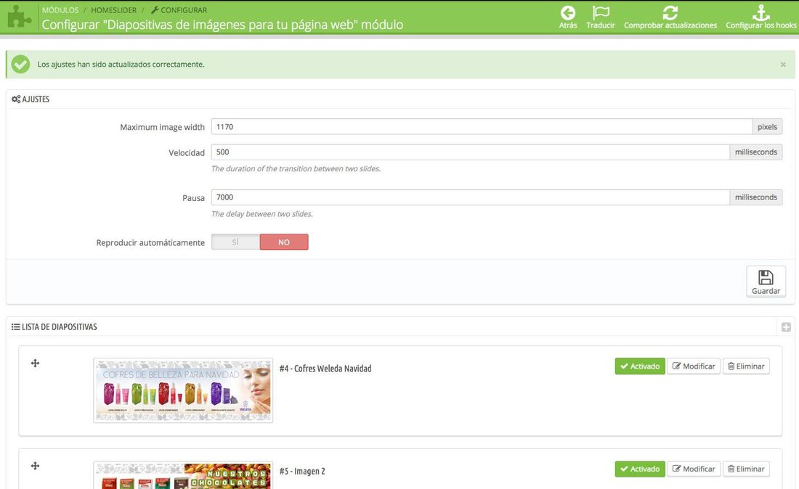Click Comprobar actualizaciones refresh icon
This screenshot has width=799, height=489.
[670, 13]
